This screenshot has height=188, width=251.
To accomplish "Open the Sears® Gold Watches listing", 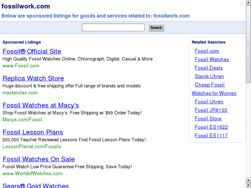I will 36,186.
